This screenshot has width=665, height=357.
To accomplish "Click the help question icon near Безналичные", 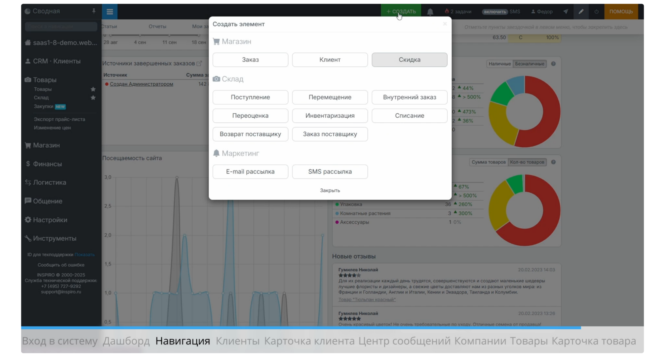I will [x=553, y=64].
